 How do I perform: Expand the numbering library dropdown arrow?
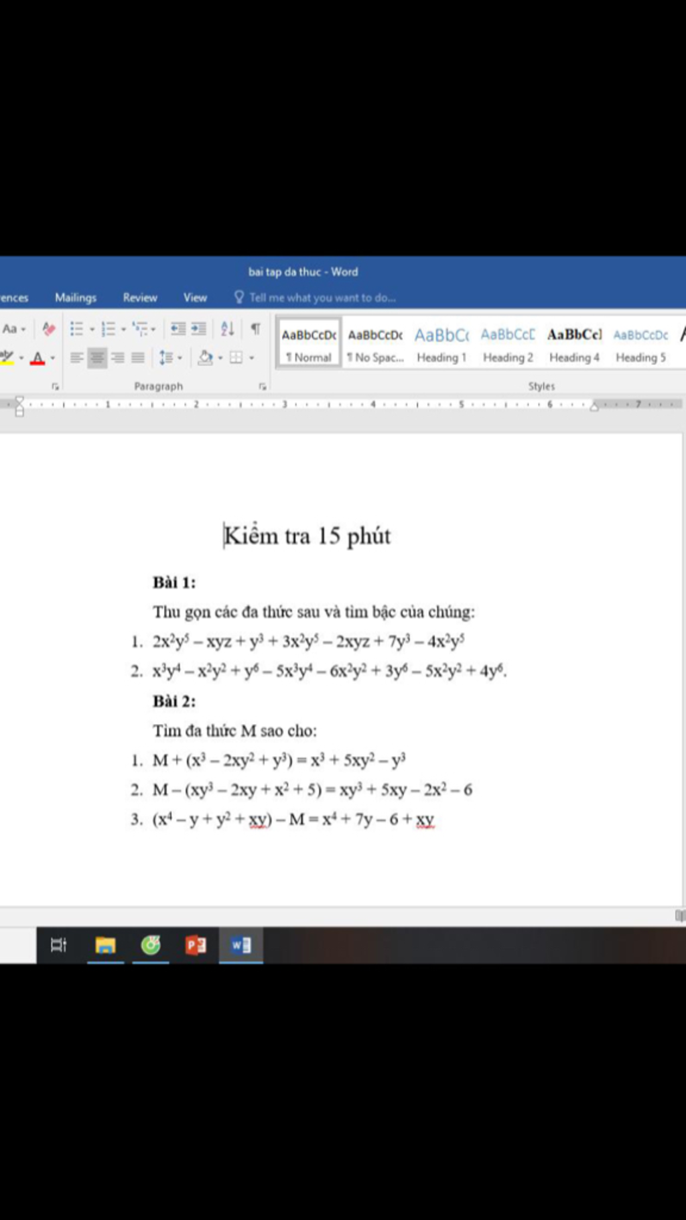123,329
